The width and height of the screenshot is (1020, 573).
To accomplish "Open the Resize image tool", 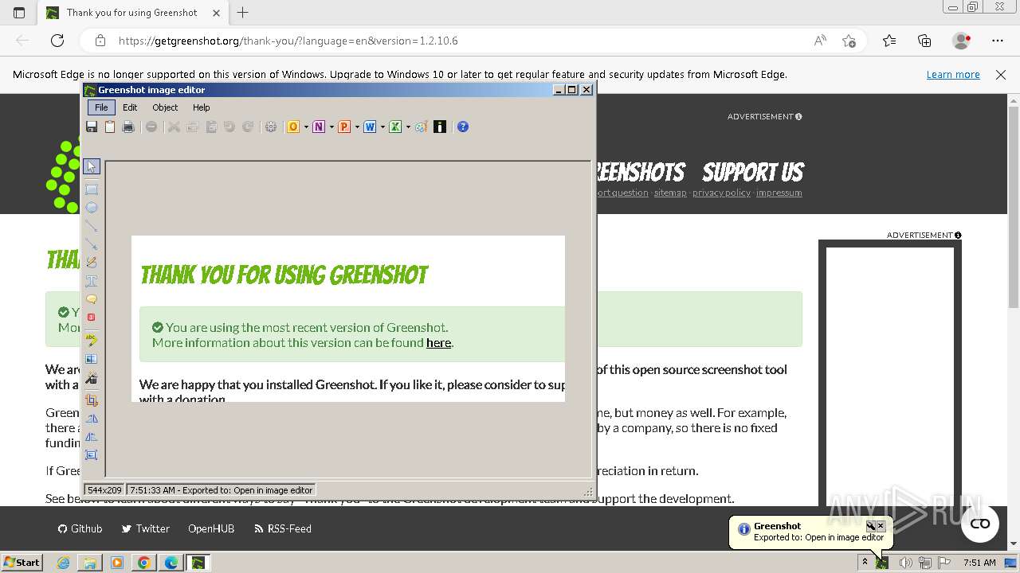I will (x=92, y=455).
